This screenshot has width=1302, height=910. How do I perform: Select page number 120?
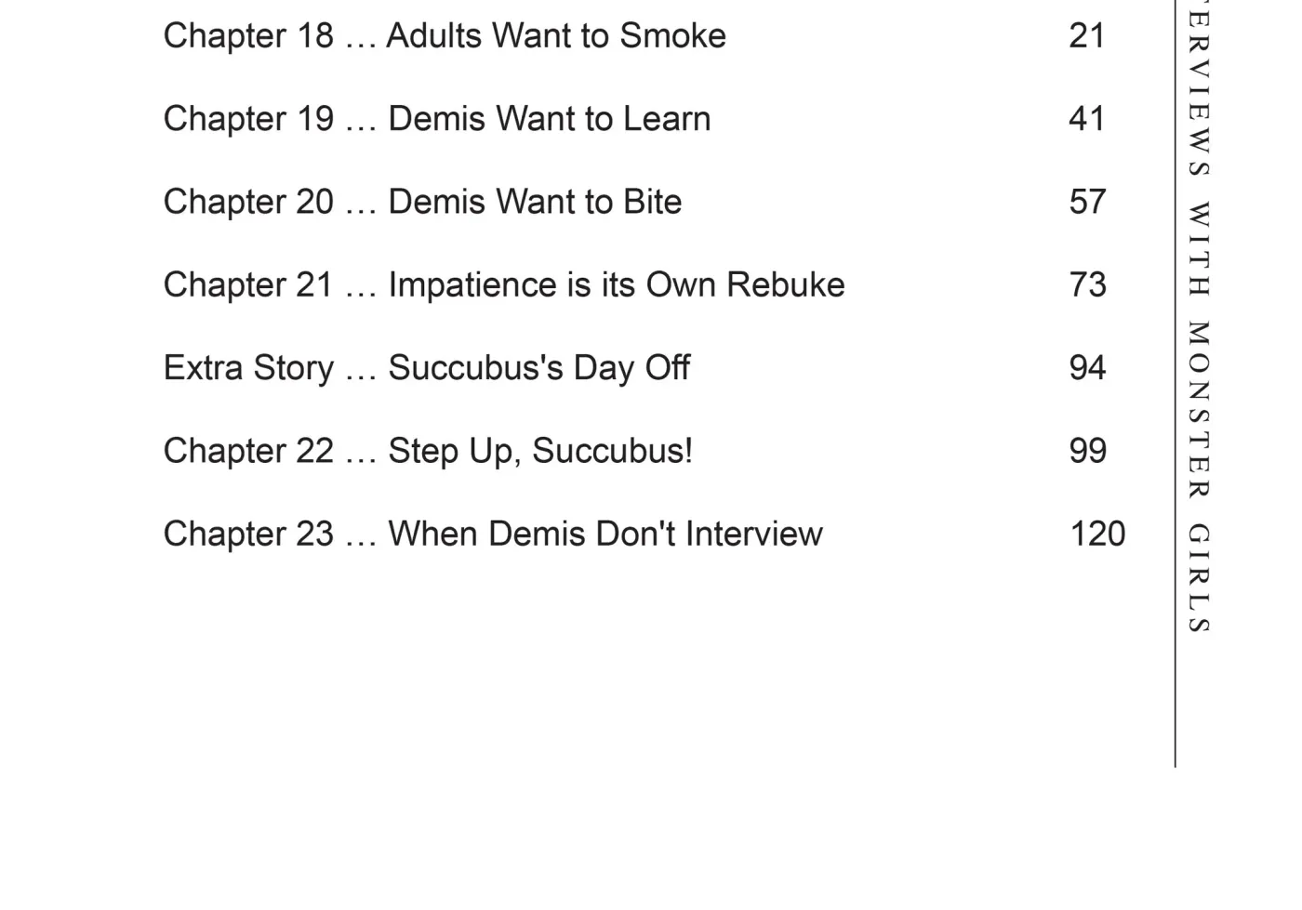1097,534
